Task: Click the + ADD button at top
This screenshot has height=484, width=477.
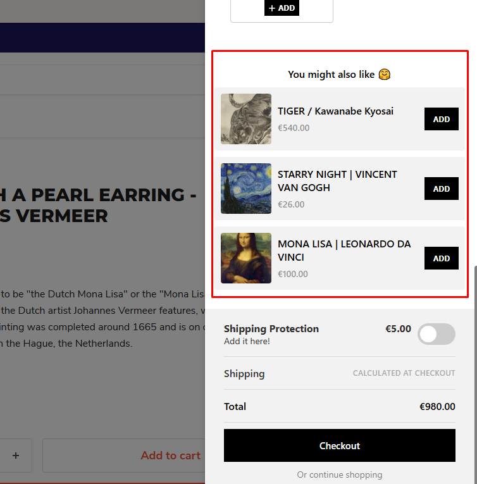Action: 282,8
